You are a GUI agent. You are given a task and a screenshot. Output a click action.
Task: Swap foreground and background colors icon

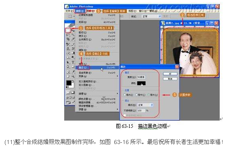[73, 81]
